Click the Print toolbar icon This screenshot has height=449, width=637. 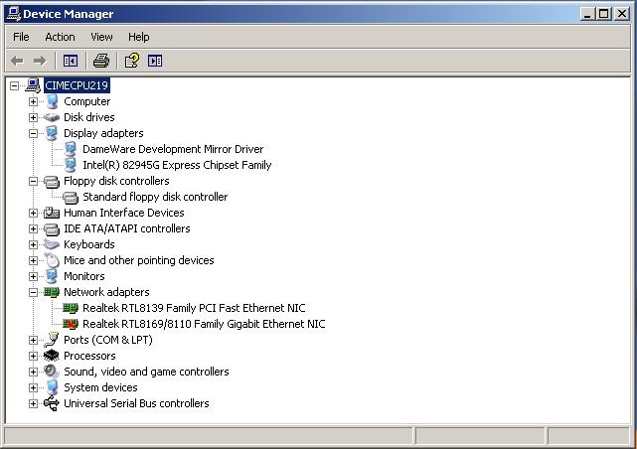[101, 61]
